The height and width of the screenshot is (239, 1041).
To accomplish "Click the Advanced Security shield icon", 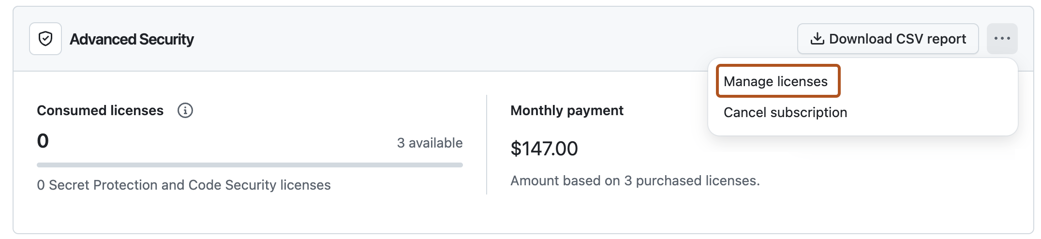I will [x=45, y=39].
